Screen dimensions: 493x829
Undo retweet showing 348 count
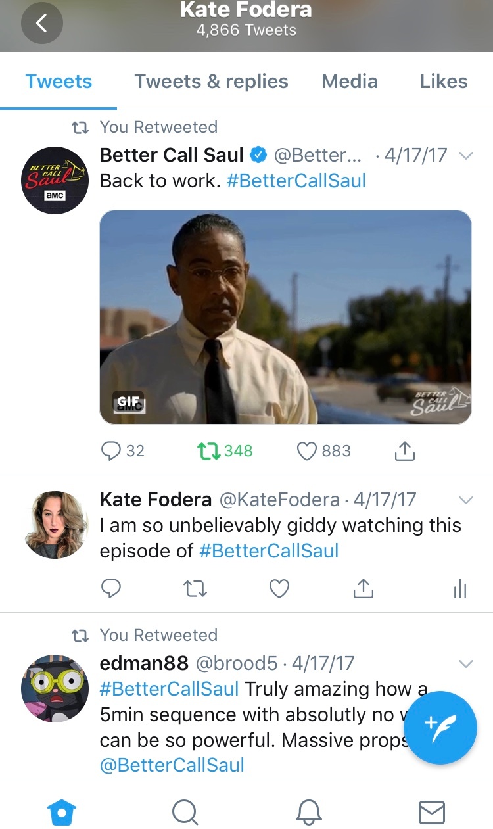225,451
